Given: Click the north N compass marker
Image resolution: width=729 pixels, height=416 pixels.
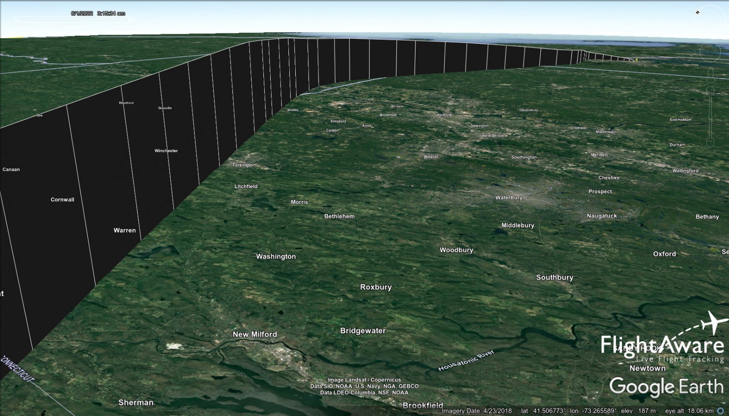Looking at the screenshot, I should (x=697, y=12).
